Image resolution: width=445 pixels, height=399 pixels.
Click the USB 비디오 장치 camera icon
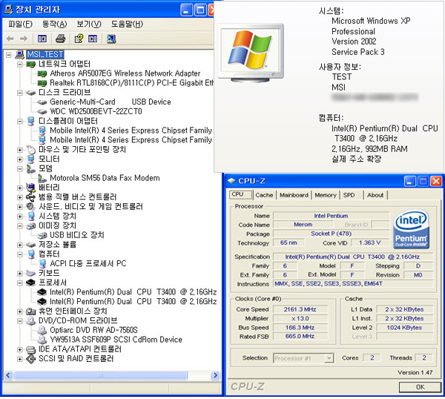42,235
